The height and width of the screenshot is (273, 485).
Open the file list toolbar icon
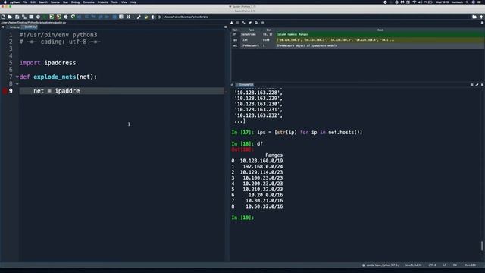[31, 17]
